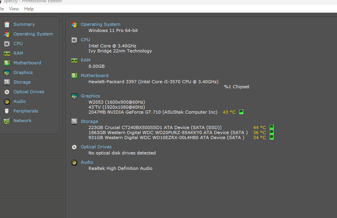Image resolution: width=337 pixels, height=218 pixels.
Task: Click the Audio heading link in main panel
Action: click(87, 162)
